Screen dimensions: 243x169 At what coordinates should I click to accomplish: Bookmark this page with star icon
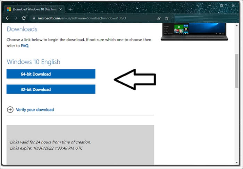click(167, 18)
